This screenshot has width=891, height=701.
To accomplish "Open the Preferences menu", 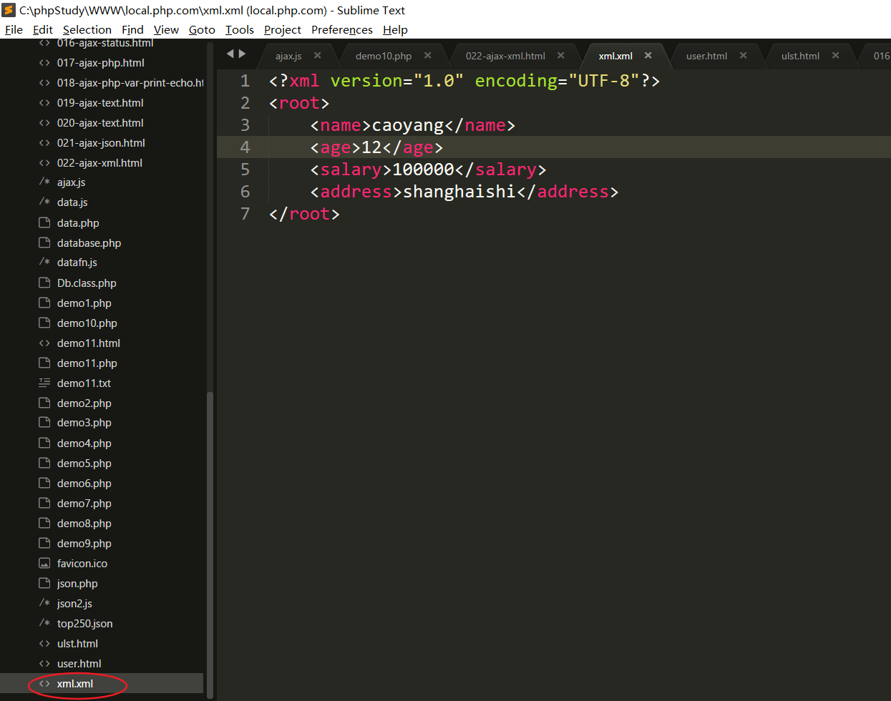I will click(341, 29).
